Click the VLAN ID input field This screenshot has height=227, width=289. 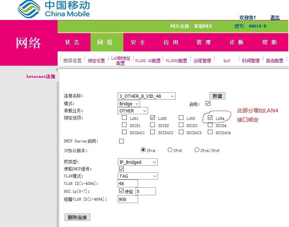point(127,183)
